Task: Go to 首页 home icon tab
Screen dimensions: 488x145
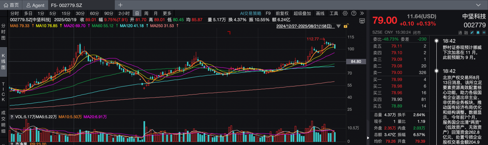Action: point(11,5)
